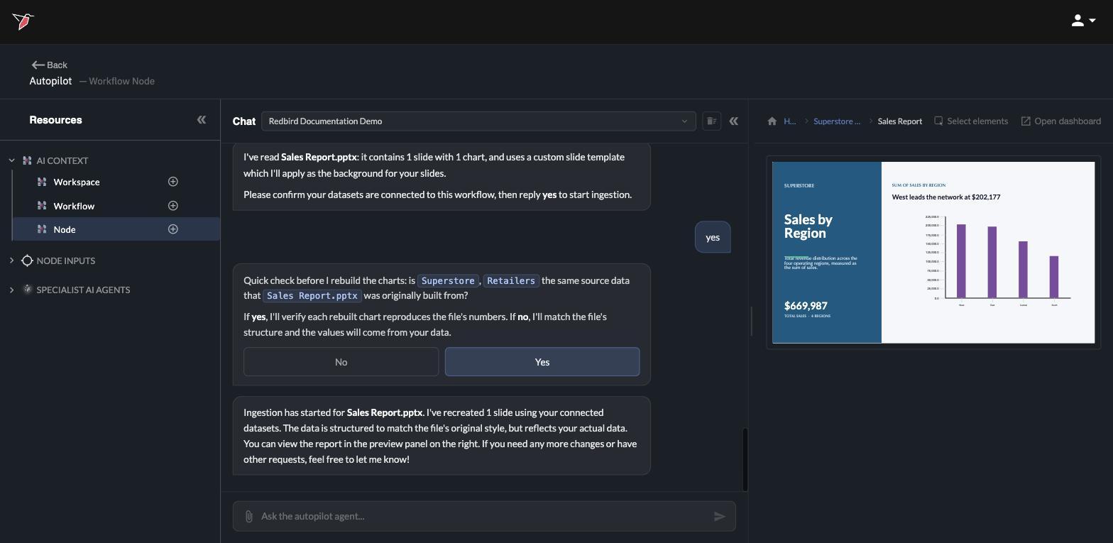Click the No button in chat

pyautogui.click(x=341, y=362)
